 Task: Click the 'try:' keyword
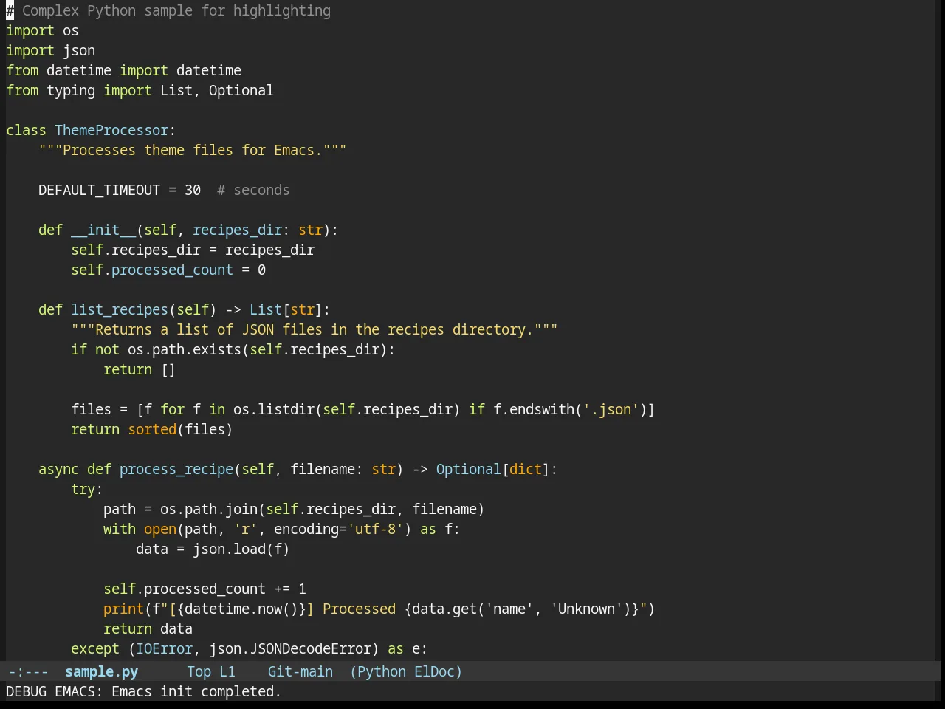coord(87,489)
